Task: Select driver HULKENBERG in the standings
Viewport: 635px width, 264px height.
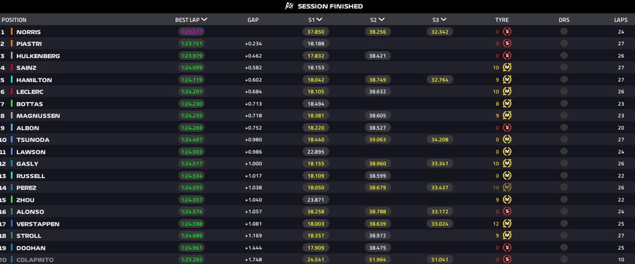Action: click(x=38, y=56)
